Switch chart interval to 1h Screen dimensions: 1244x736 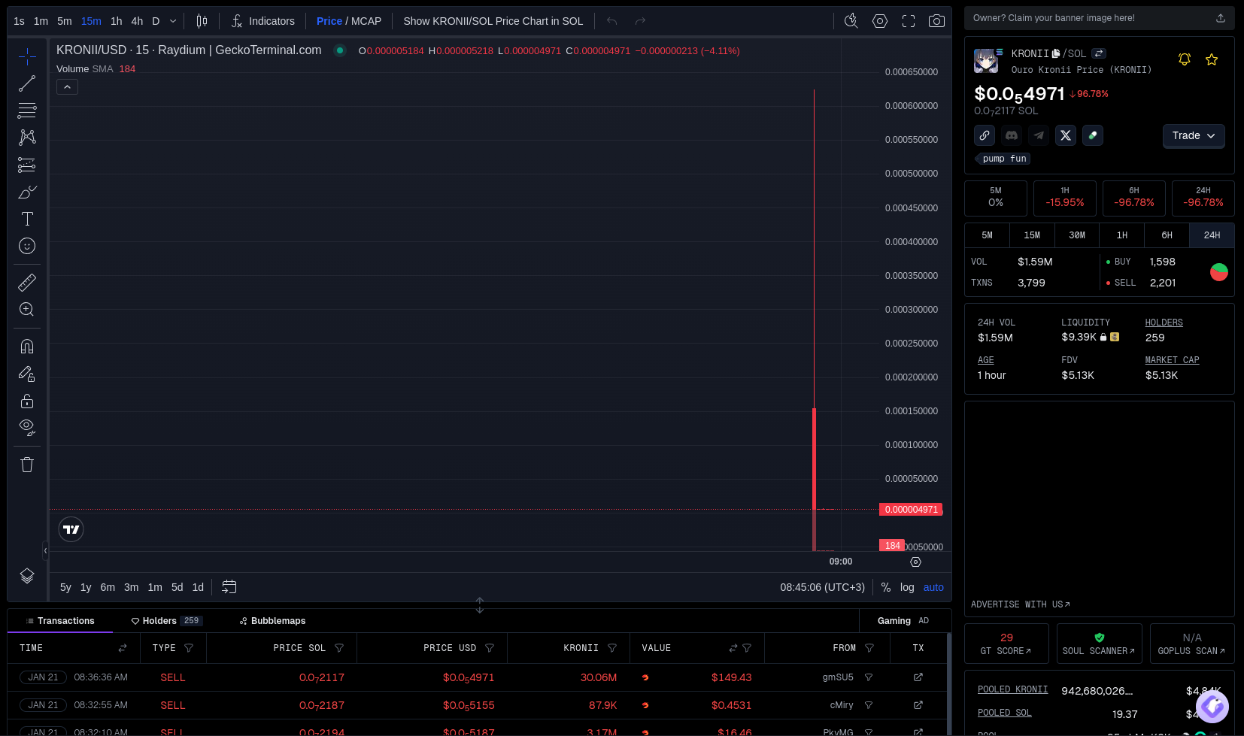point(117,21)
